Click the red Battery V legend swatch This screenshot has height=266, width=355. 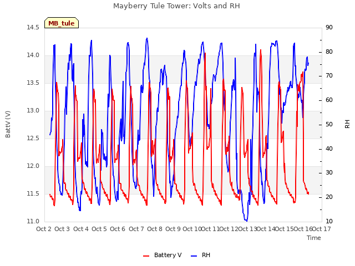click(x=146, y=256)
